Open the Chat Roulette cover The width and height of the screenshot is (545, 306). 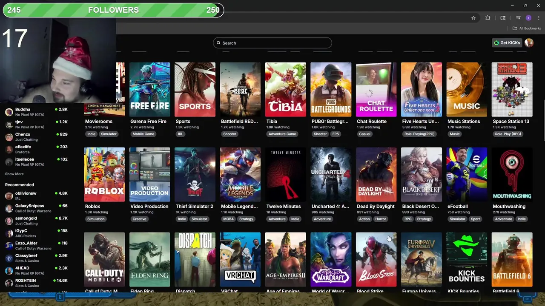376,89
